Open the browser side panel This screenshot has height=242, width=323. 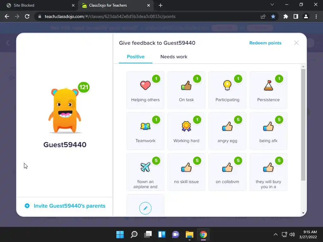pyautogui.click(x=296, y=16)
